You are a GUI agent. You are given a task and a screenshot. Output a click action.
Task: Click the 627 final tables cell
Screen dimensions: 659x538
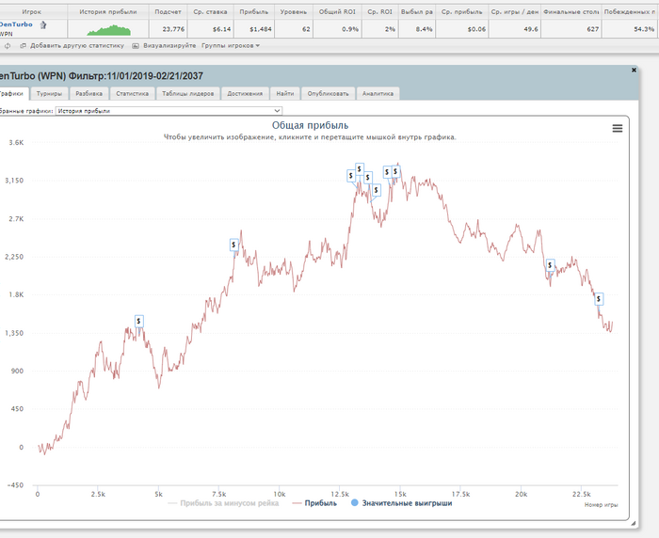(x=571, y=29)
